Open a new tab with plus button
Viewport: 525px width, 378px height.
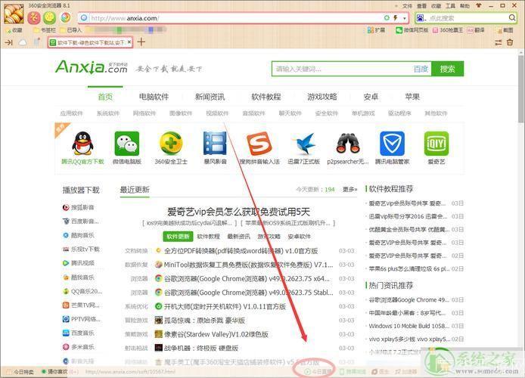click(x=141, y=42)
